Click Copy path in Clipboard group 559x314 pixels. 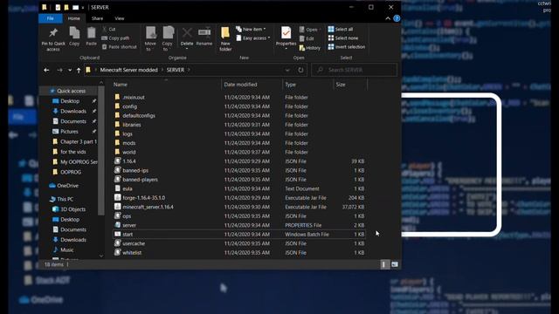(x=115, y=38)
